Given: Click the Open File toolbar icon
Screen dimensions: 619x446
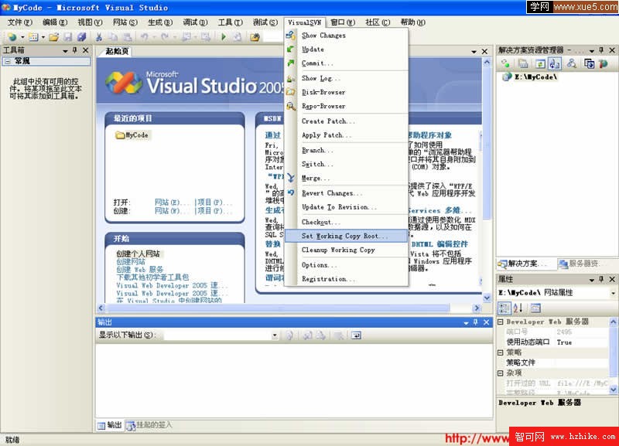Looking at the screenshot, I should tap(53, 37).
